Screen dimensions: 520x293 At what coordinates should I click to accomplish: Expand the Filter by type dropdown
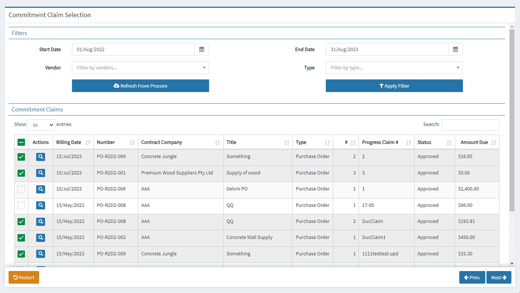point(394,68)
